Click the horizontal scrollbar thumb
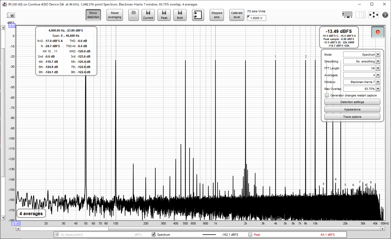Viewport: 391px width, 239px height. click(x=64, y=229)
